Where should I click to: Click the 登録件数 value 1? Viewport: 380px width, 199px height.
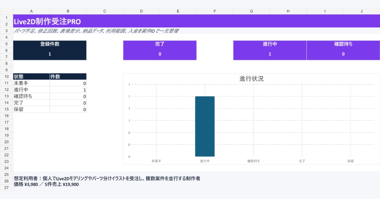(x=50, y=54)
